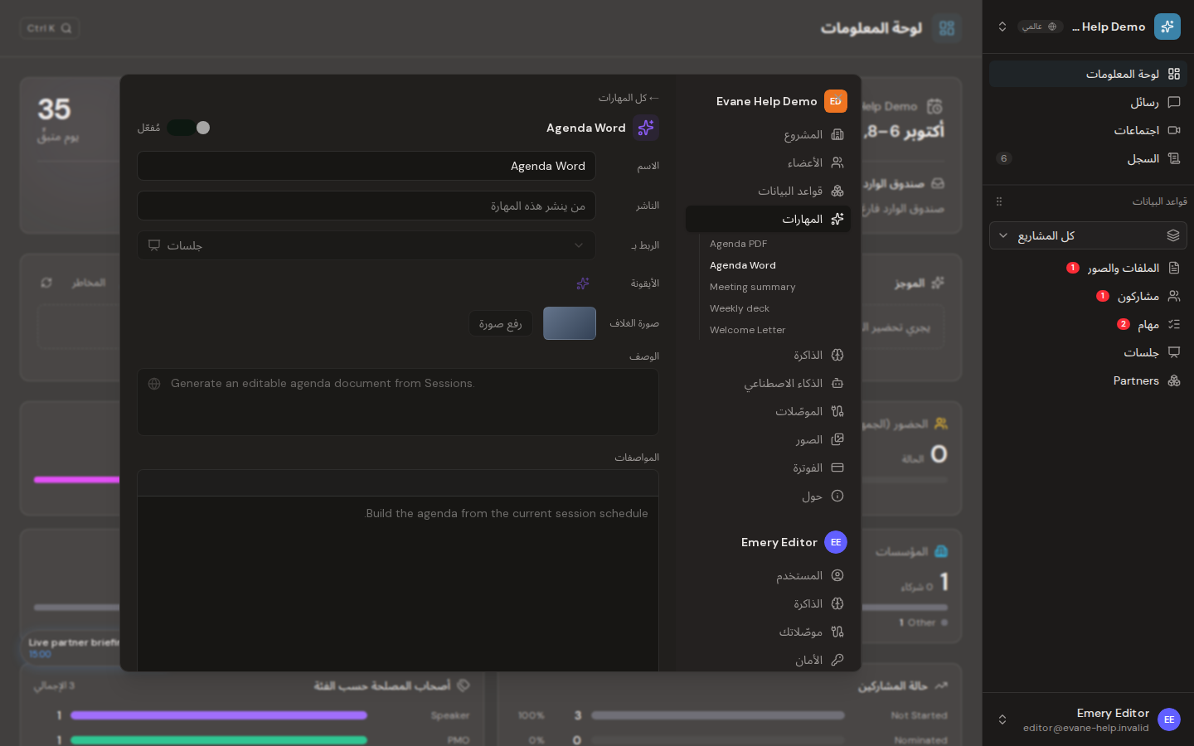Screen dimensions: 1194x746
Task: Open الأعضاء members settings
Action: point(769,162)
